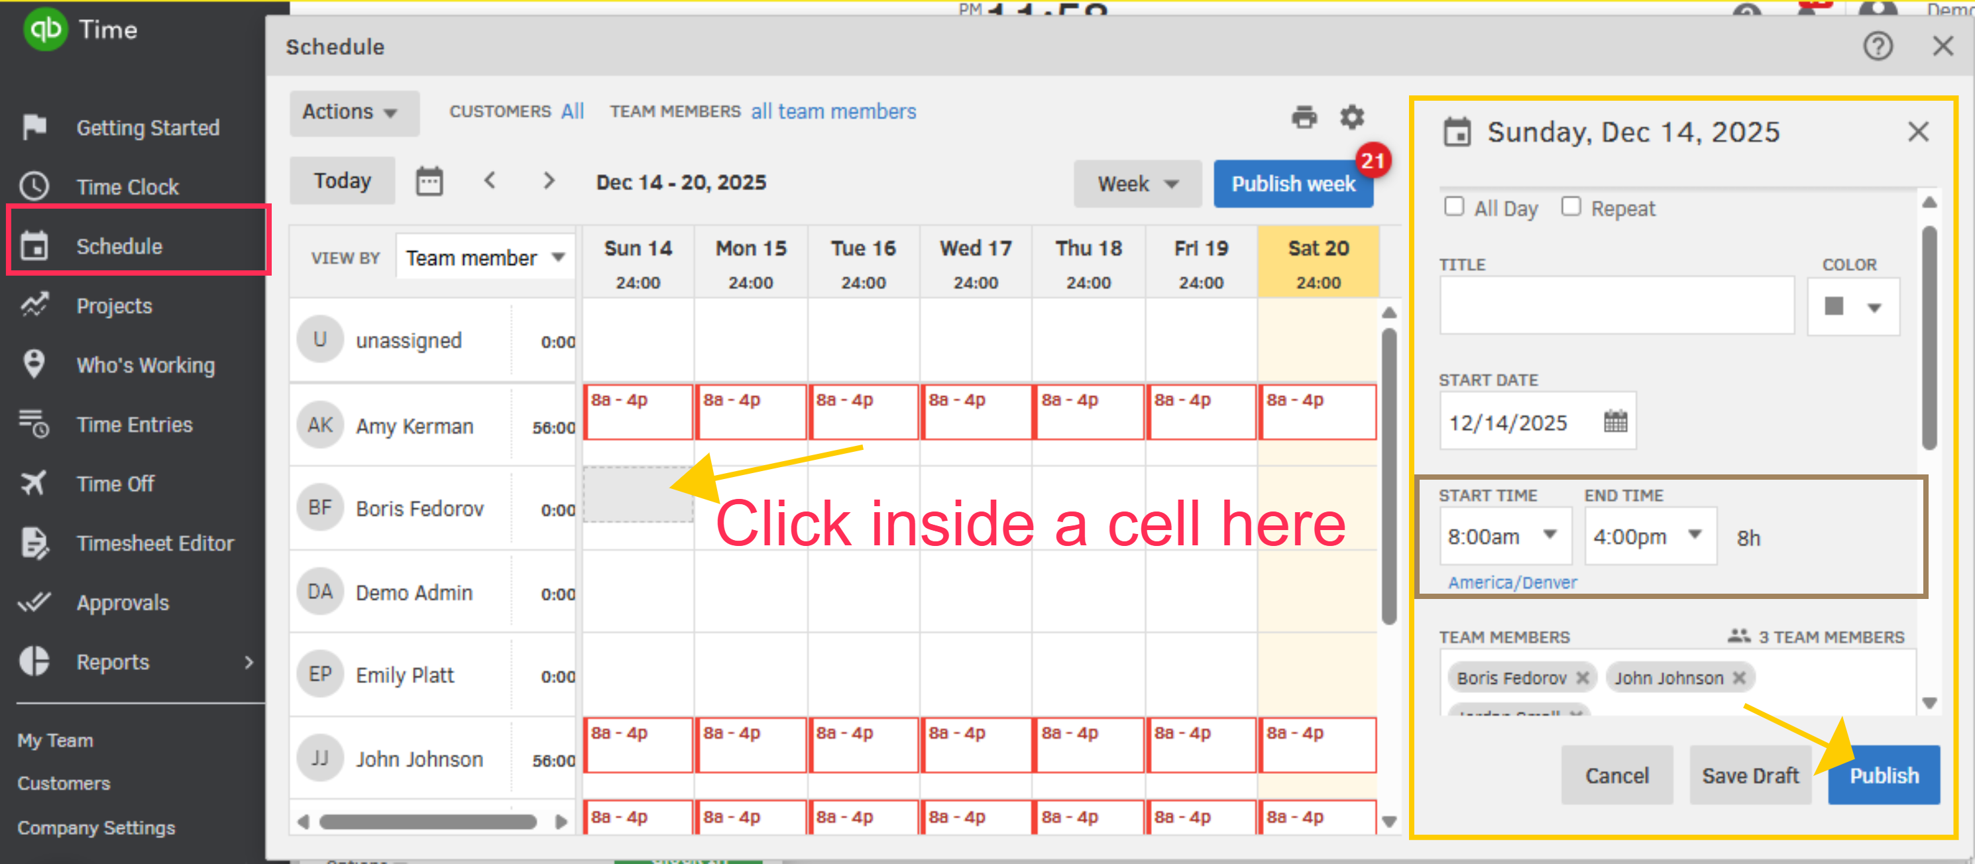Viewport: 1975px width, 864px height.
Task: Open the Week view dropdown
Action: 1137,184
